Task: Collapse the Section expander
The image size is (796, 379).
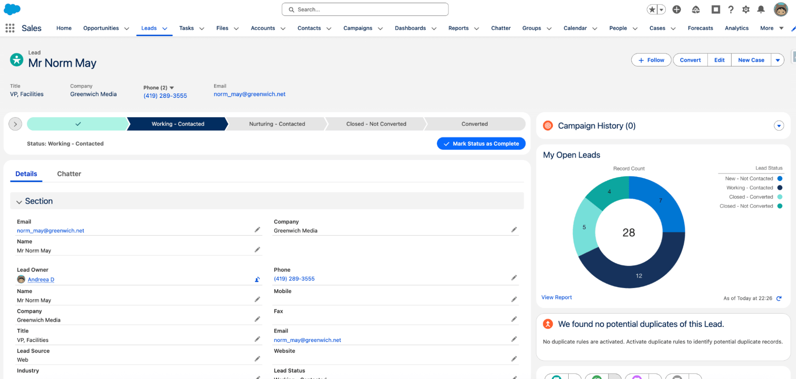Action: (x=19, y=202)
